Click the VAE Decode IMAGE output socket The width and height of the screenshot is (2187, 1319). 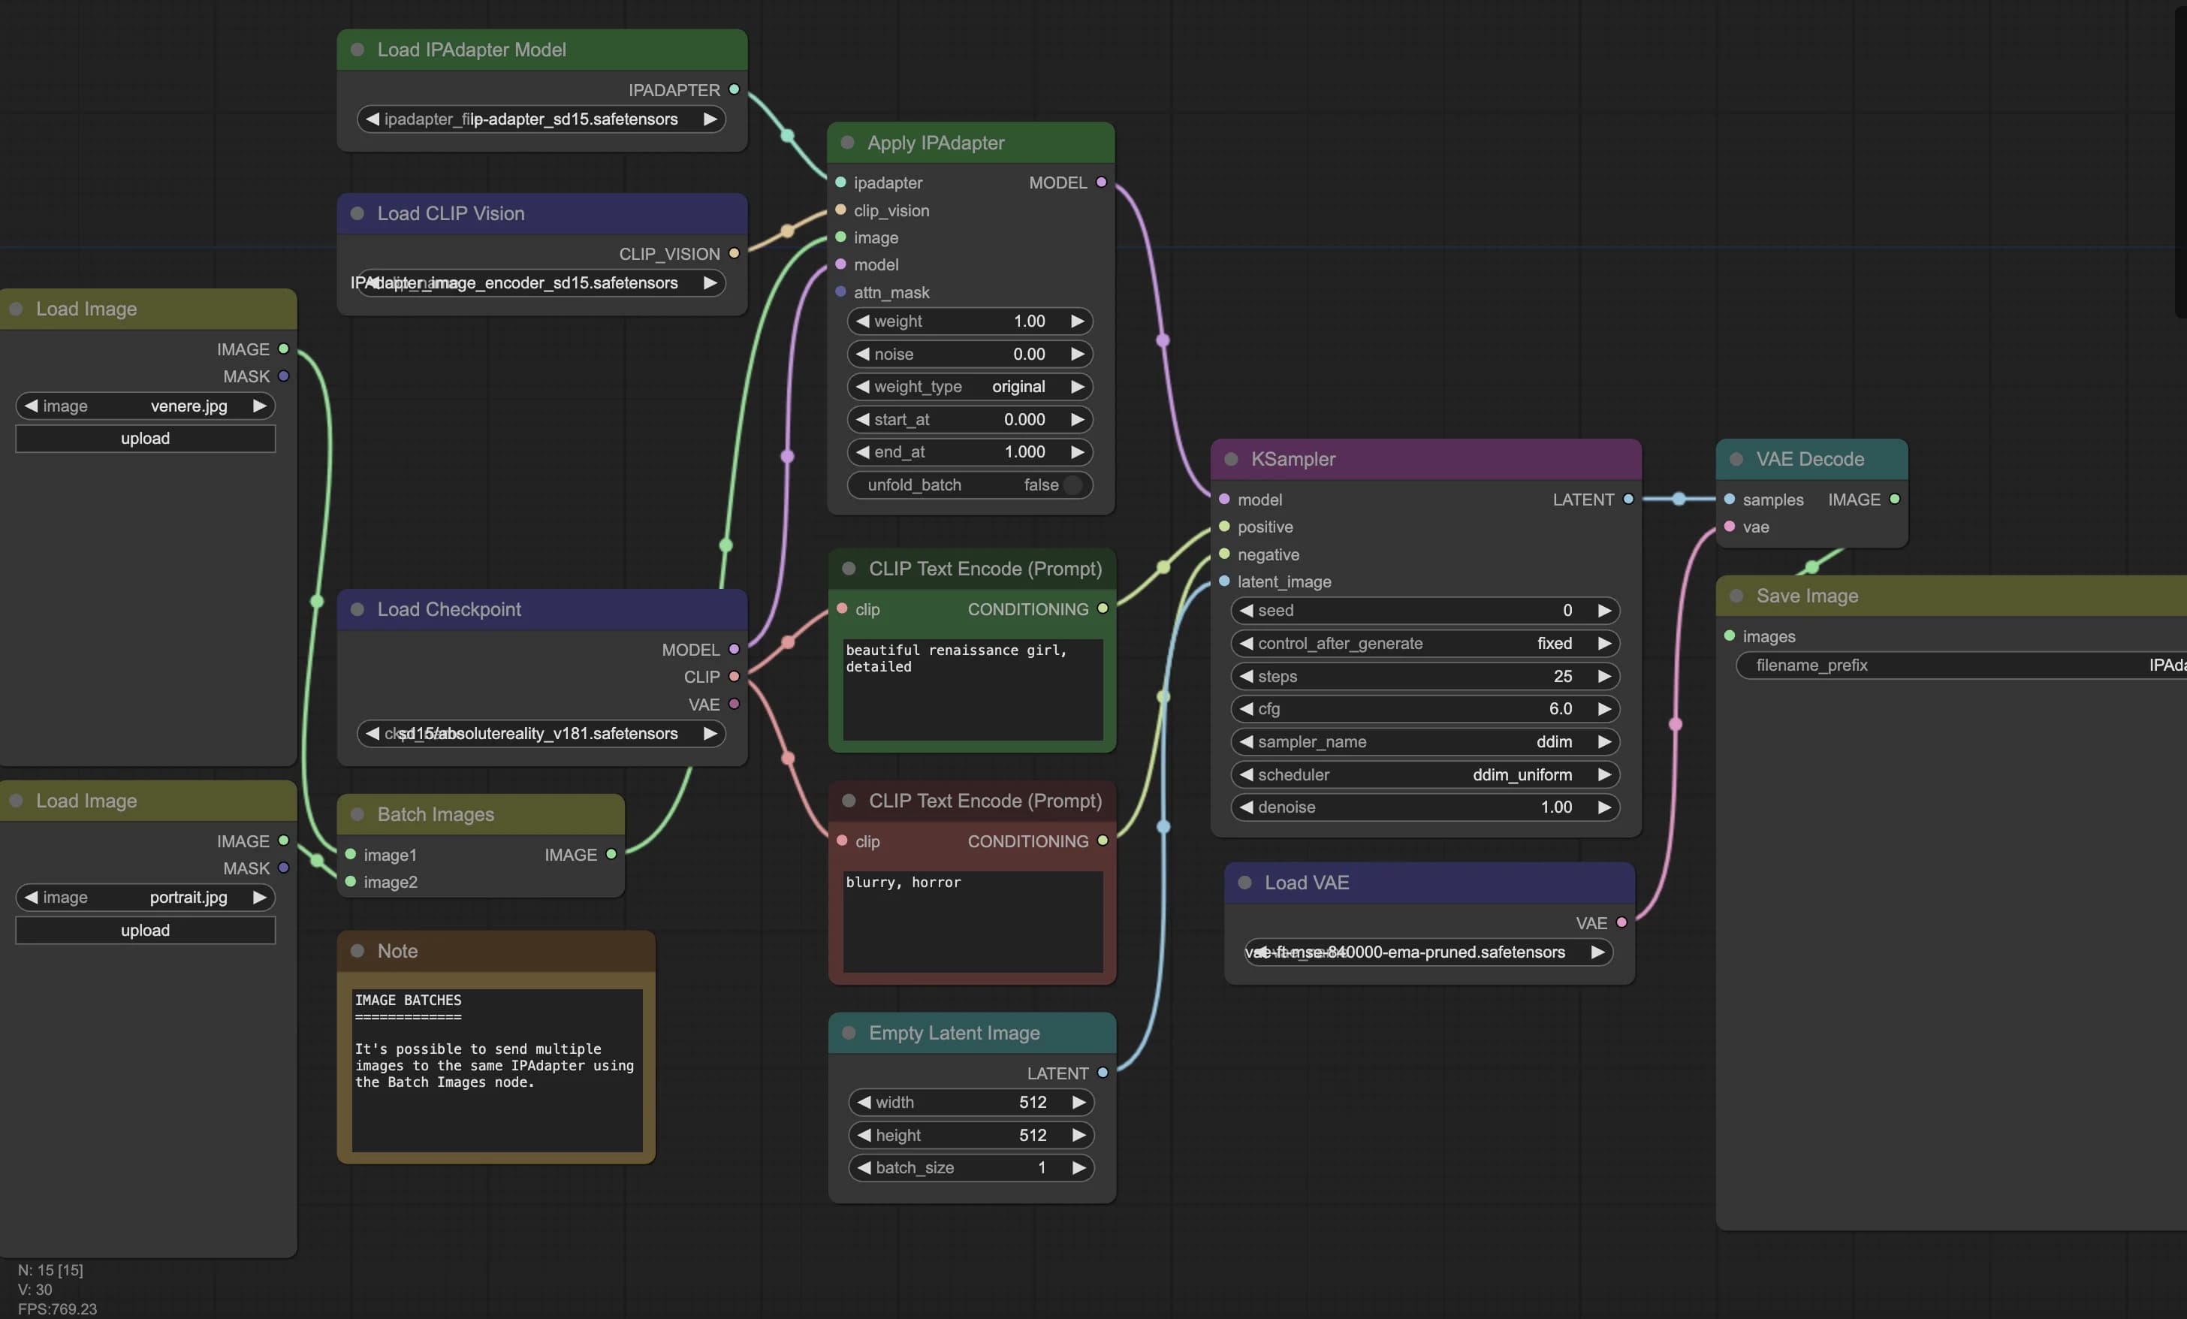[x=1894, y=499]
